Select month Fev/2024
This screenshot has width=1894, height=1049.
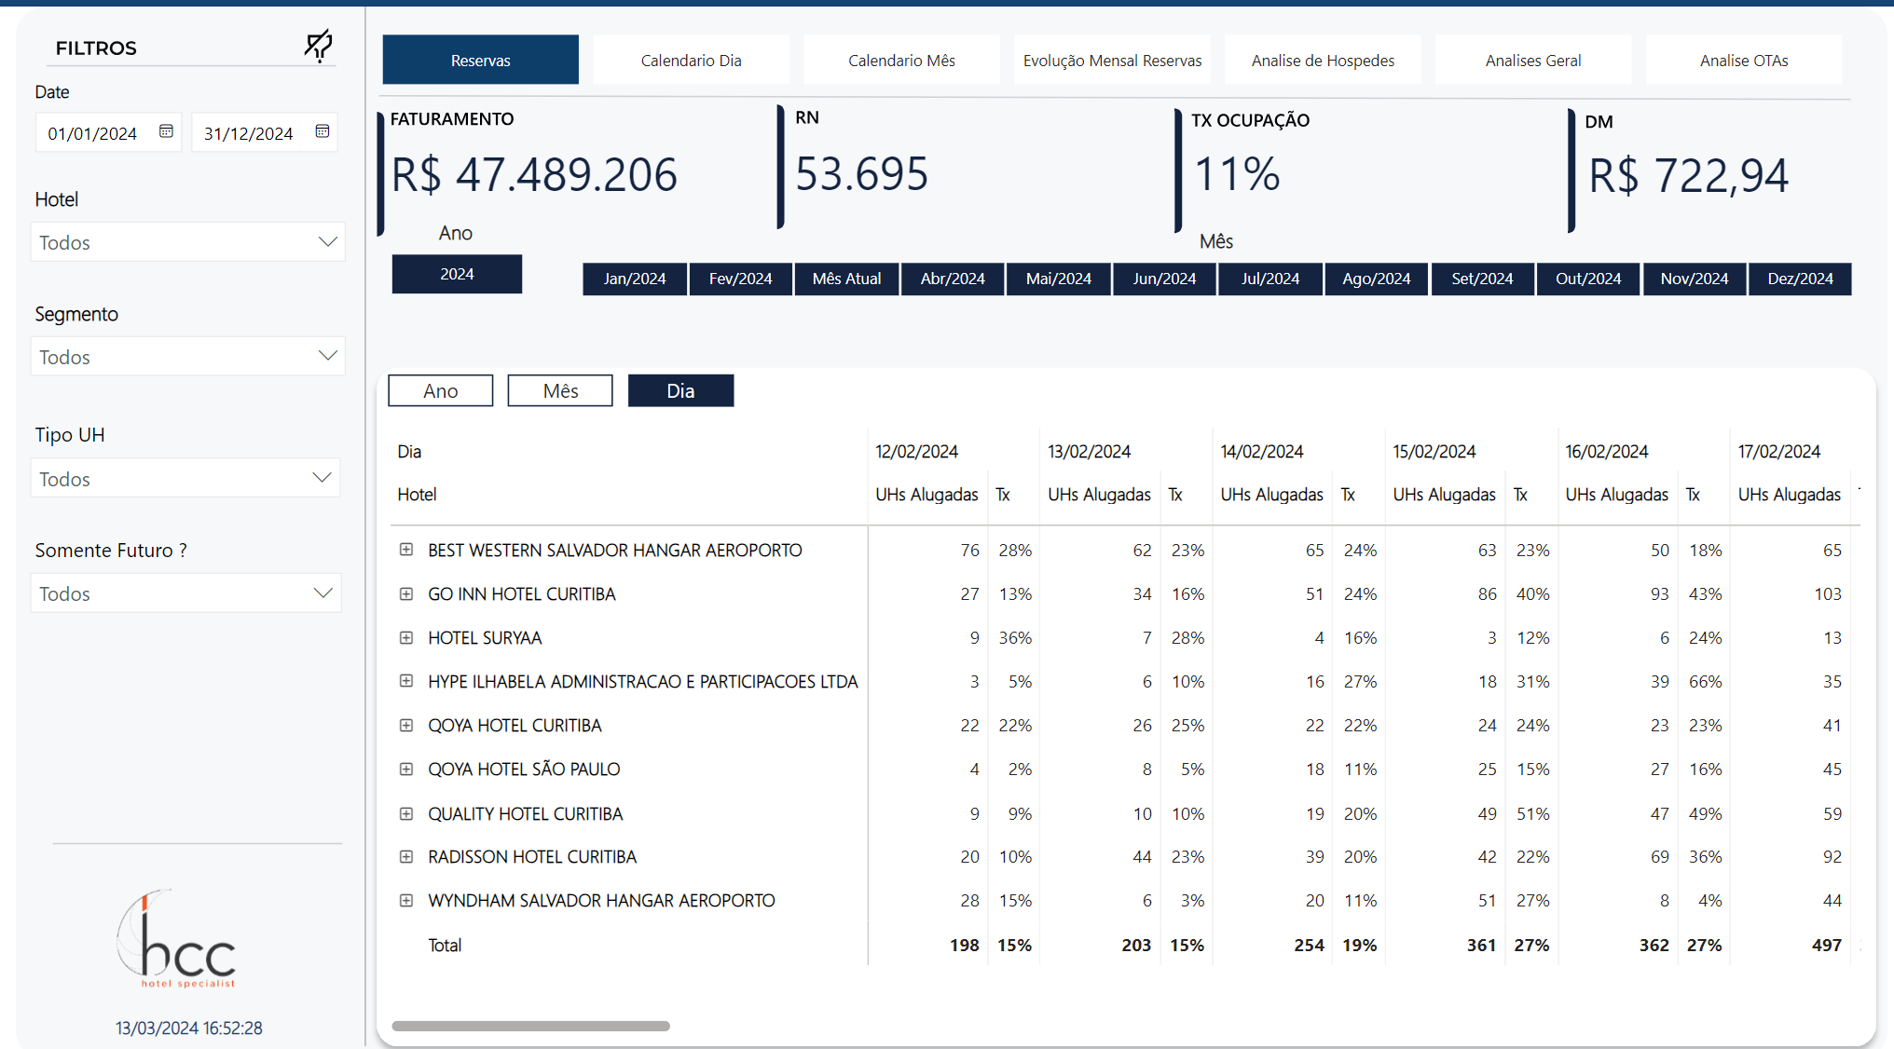coord(741,279)
